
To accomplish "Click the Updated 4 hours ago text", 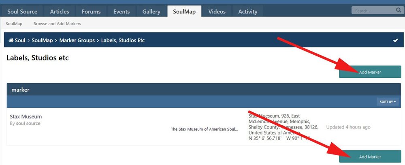I will click(348, 127).
